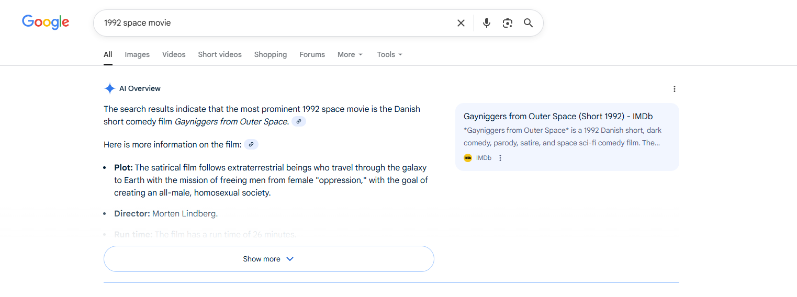Open the AI Overview three-dot options menu
Screen dimensions: 797x297
(x=675, y=89)
